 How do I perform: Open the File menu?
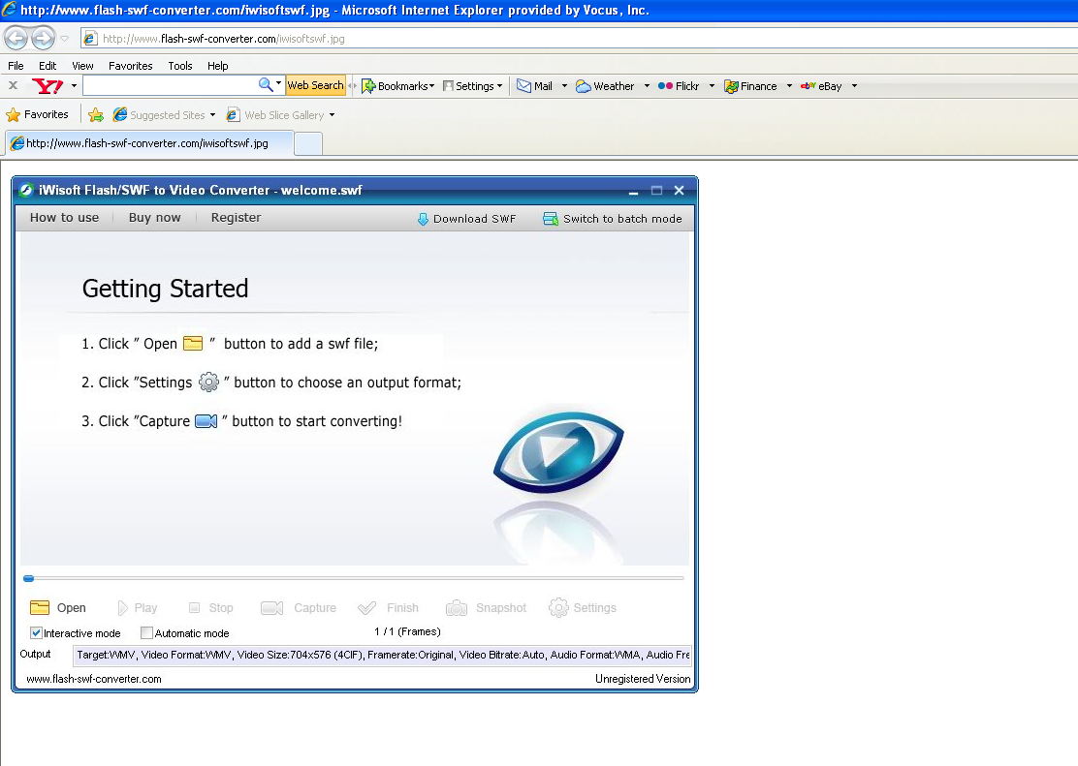pyautogui.click(x=16, y=66)
